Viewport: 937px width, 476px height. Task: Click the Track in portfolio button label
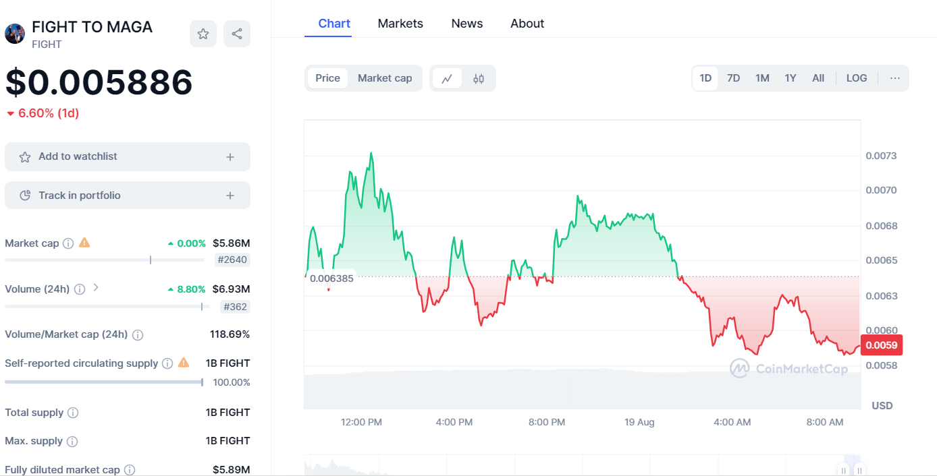point(80,196)
